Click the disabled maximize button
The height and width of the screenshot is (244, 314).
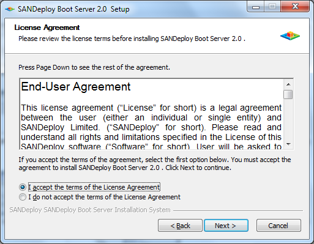(x=272, y=7)
